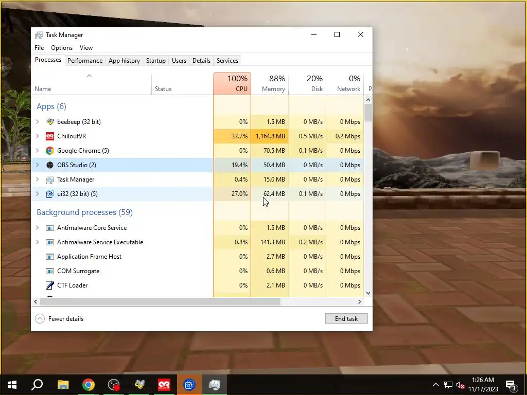Click the taskbar clock showing 1:26 AM
Viewport: 527px width, 395px height.
pos(483,385)
